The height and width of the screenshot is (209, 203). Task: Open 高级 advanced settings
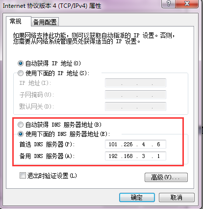(x=166, y=177)
